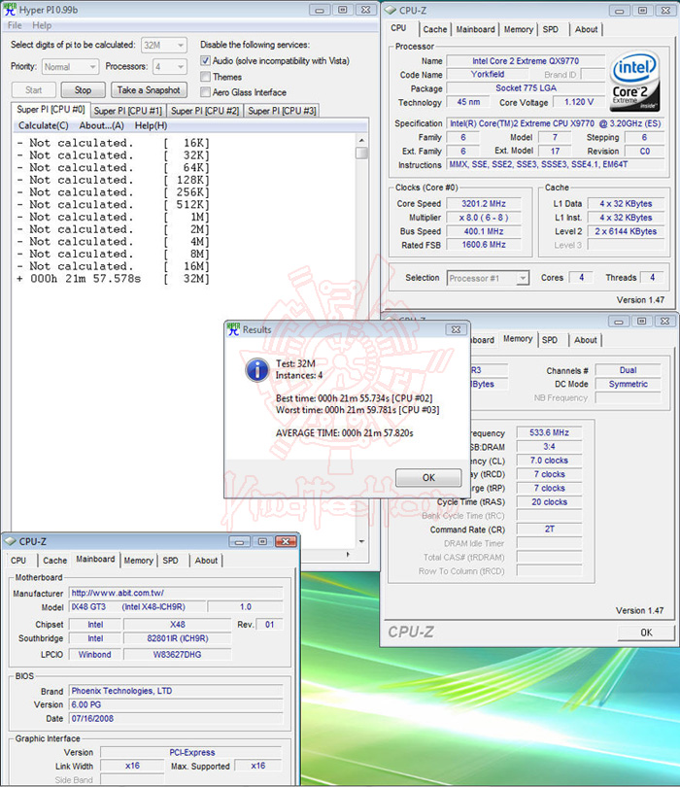Open the Priority Normal dropdown
680x787 pixels.
click(70, 67)
